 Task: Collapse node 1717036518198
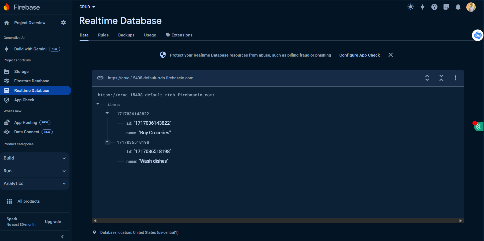point(107,142)
